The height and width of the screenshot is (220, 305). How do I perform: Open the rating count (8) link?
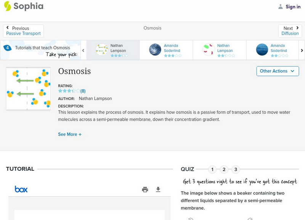83,91
